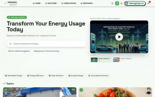Click the green number 2 badge on topic card

pyautogui.click(x=81, y=90)
